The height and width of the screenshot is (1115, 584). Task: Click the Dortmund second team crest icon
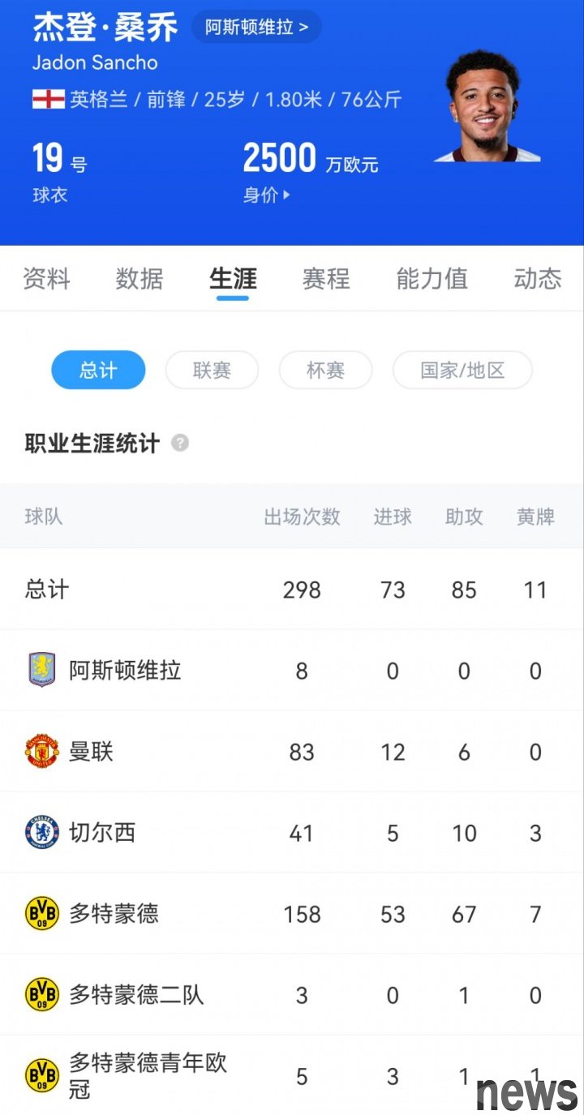(41, 994)
